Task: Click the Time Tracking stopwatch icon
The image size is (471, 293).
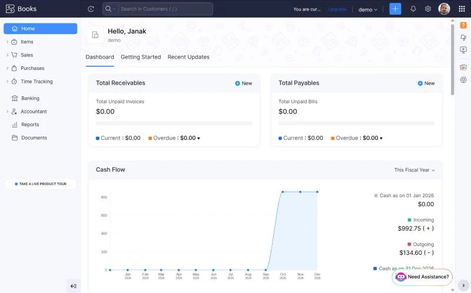Action: tap(14, 81)
